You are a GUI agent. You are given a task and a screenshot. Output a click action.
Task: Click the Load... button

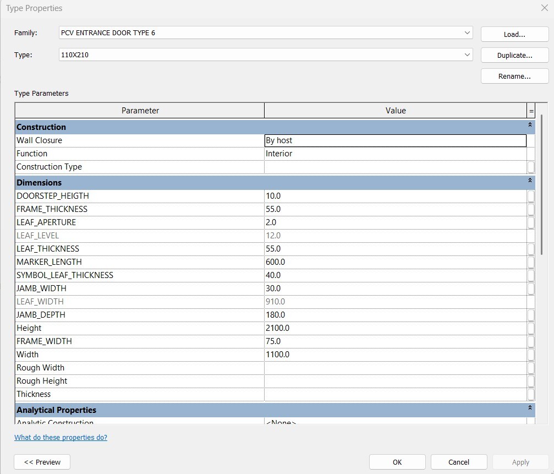point(514,34)
